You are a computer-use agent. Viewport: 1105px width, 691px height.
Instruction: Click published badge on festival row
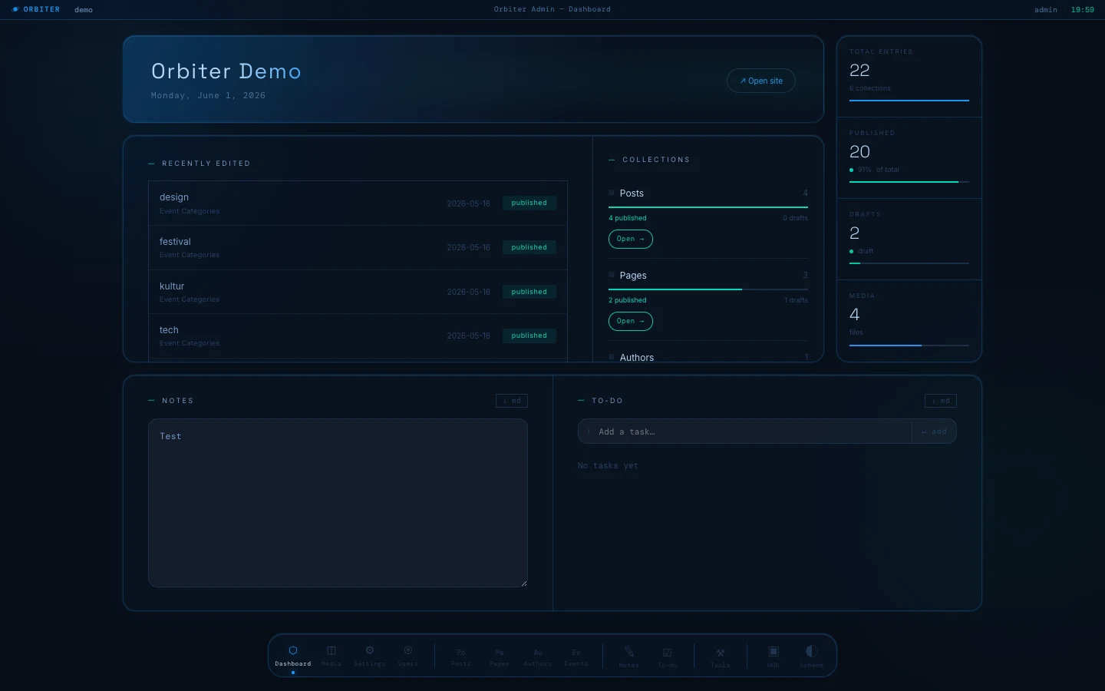[x=529, y=247]
